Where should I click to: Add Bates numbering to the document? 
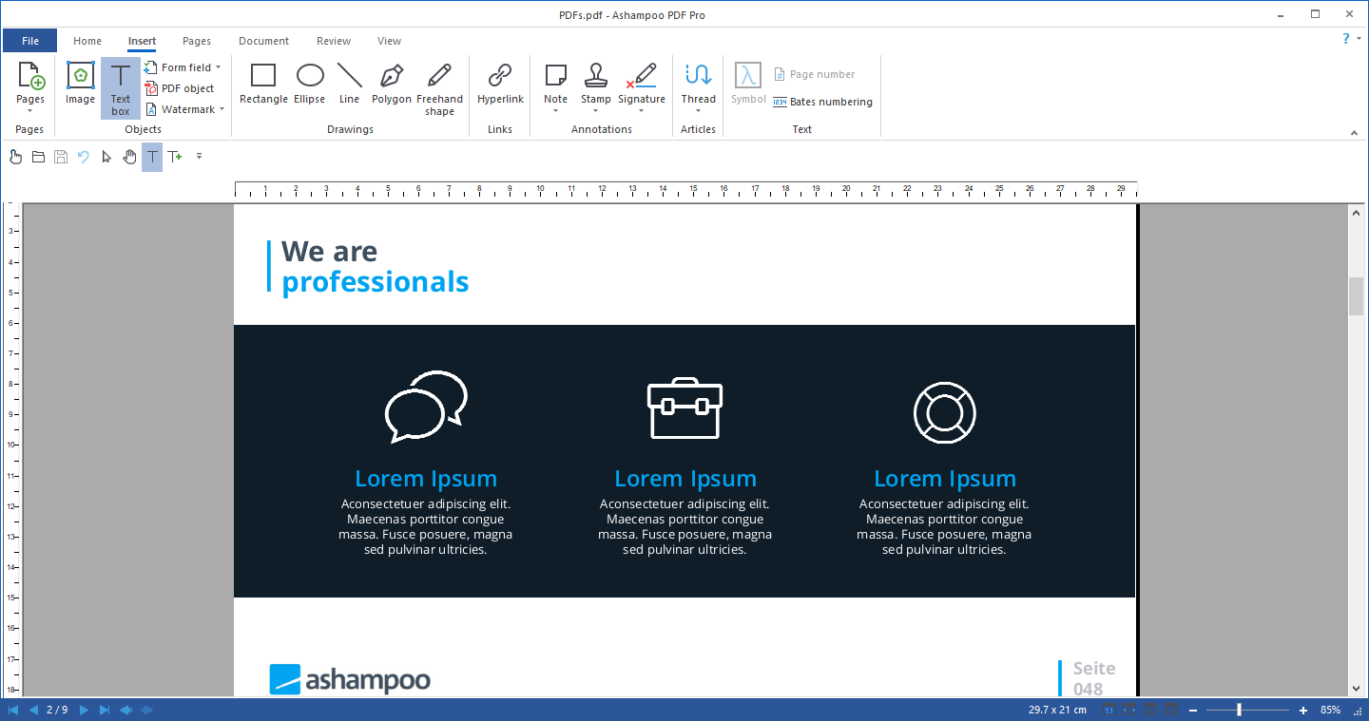click(x=822, y=102)
